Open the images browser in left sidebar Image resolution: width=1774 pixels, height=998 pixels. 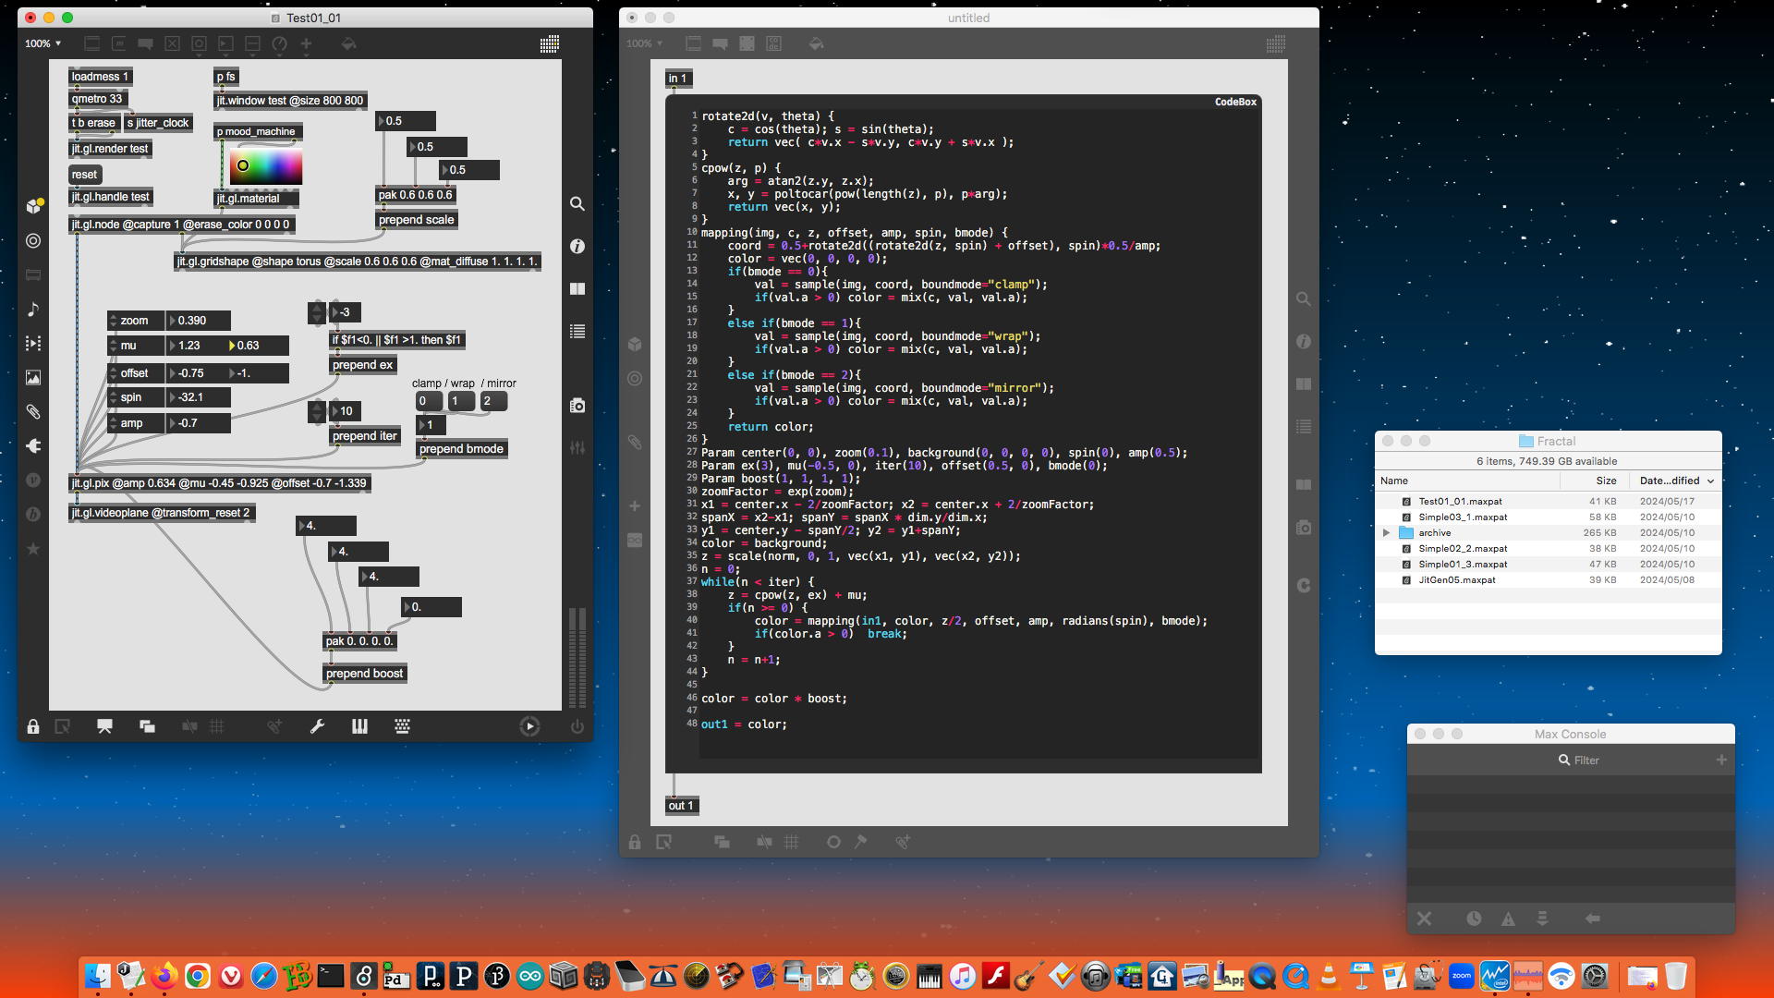tap(33, 377)
